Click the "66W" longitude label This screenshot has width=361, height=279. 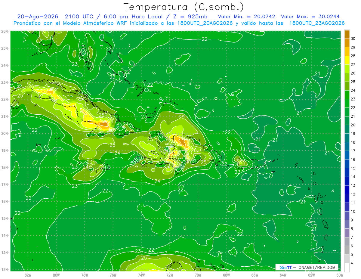255,275
